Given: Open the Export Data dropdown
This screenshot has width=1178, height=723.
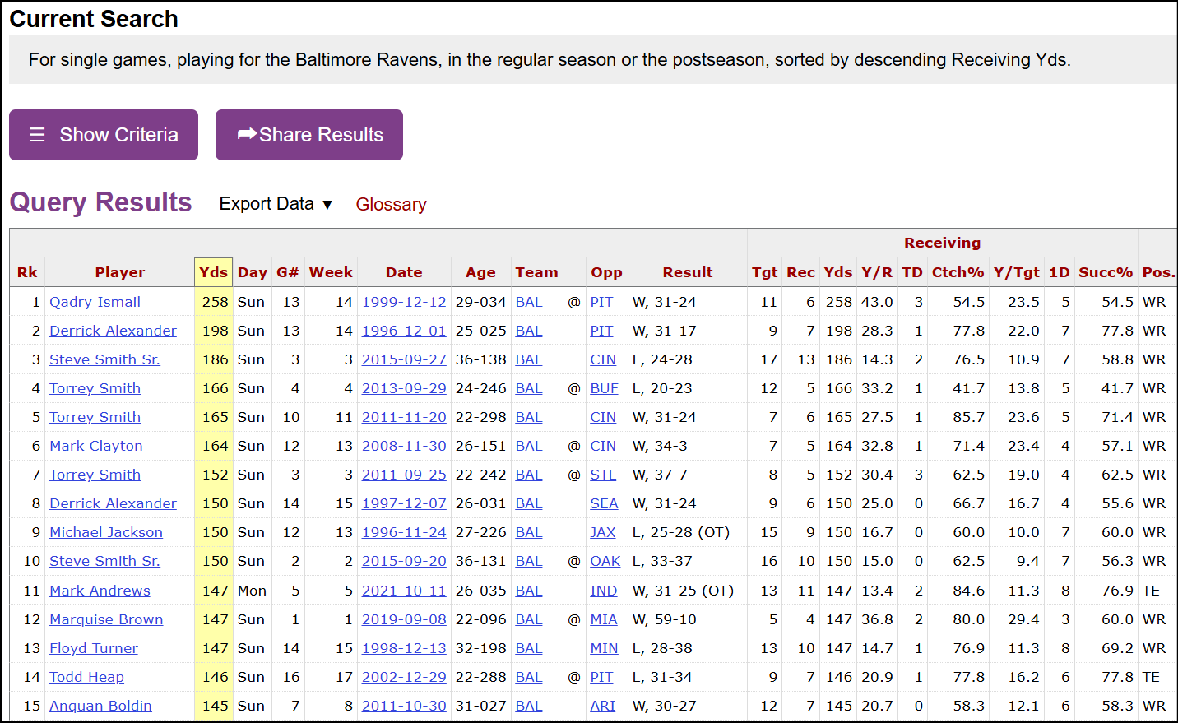Looking at the screenshot, I should coord(276,204).
